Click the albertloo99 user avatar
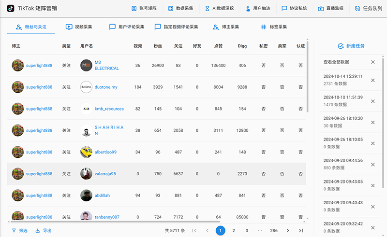Screen dimensions: 387x237 [86, 152]
